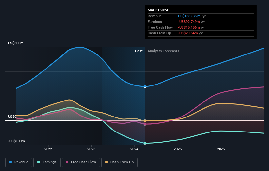Click the 2025 x-axis label

[x=178, y=149]
